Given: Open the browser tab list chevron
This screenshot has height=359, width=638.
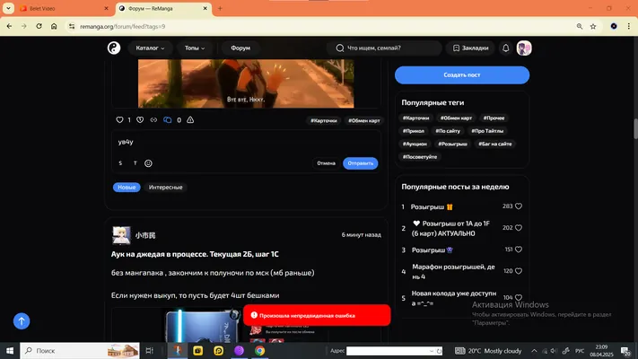Looking at the screenshot, I should point(8,8).
